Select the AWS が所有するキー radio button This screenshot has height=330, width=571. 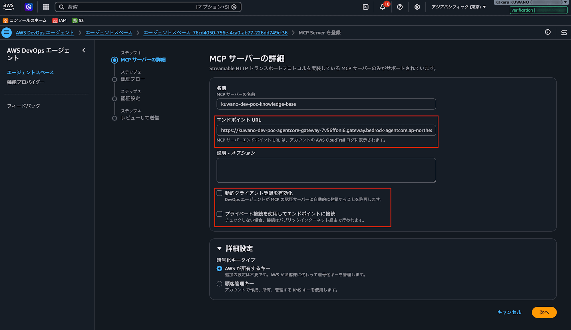click(x=219, y=268)
